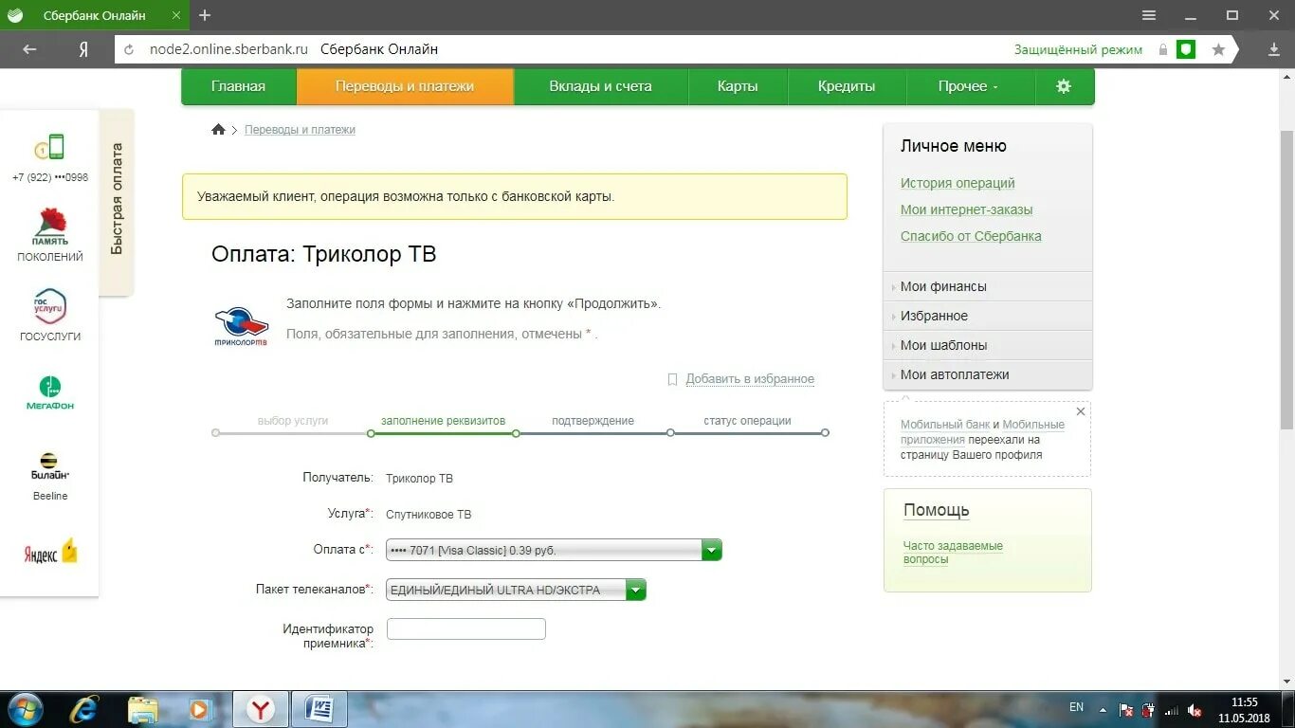Click the bookmark icon beside Добавить в избранное
This screenshot has height=728, width=1295.
[x=672, y=379]
